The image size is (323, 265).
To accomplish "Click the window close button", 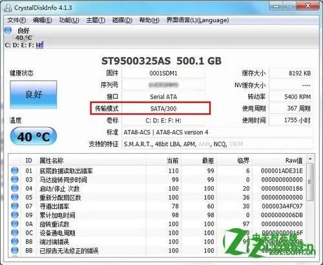I will [x=308, y=6].
